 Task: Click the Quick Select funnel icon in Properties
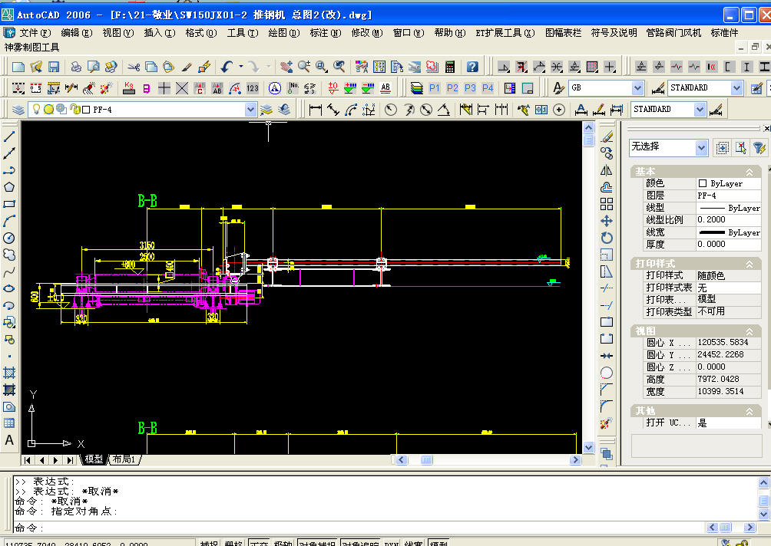click(759, 147)
